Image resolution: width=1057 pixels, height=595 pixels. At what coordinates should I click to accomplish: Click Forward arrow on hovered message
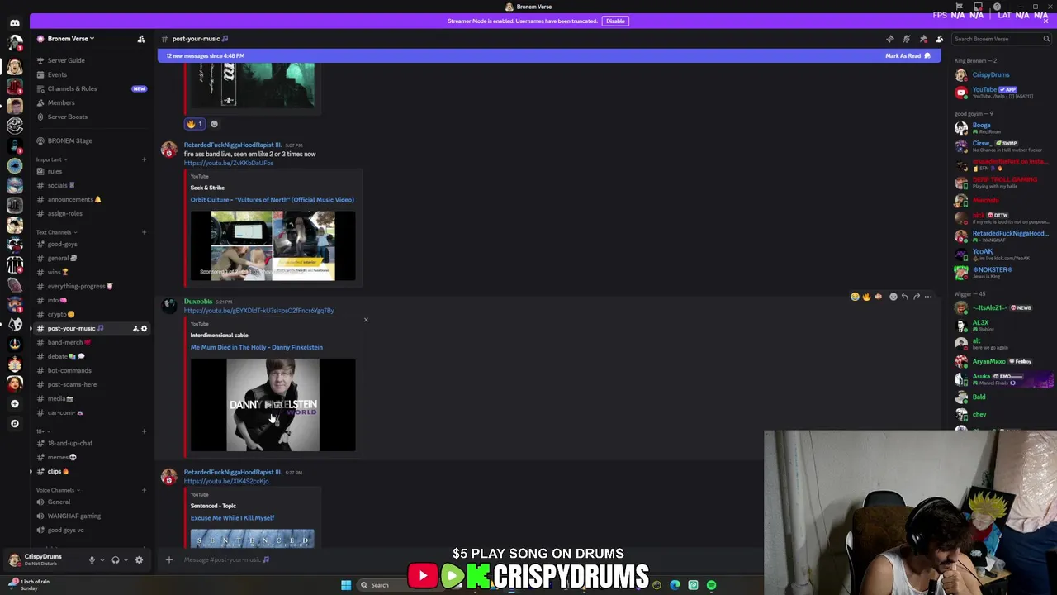[917, 297]
